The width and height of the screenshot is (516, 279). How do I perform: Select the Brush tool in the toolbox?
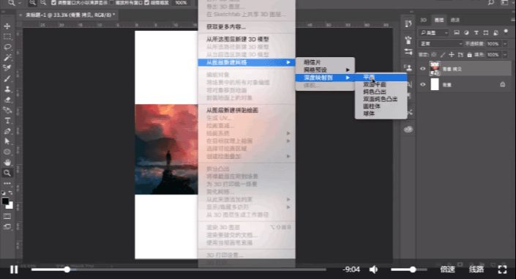(x=7, y=79)
